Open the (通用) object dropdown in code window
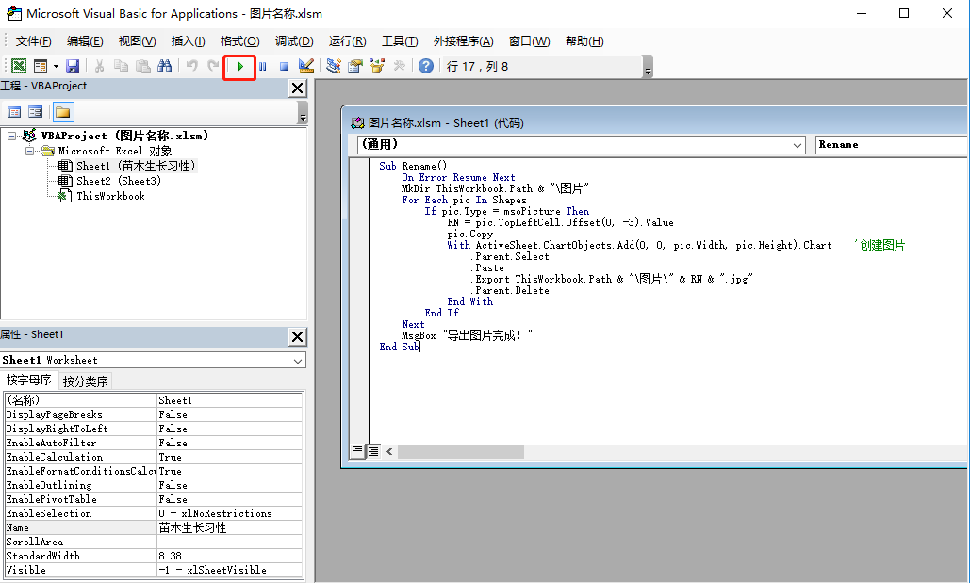 click(x=797, y=145)
